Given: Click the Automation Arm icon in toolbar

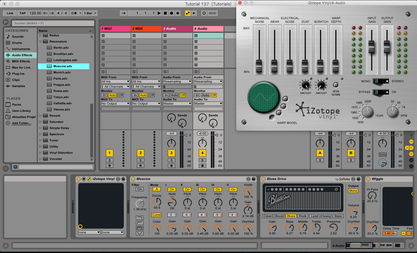Looking at the screenshot, I should click(188, 13).
